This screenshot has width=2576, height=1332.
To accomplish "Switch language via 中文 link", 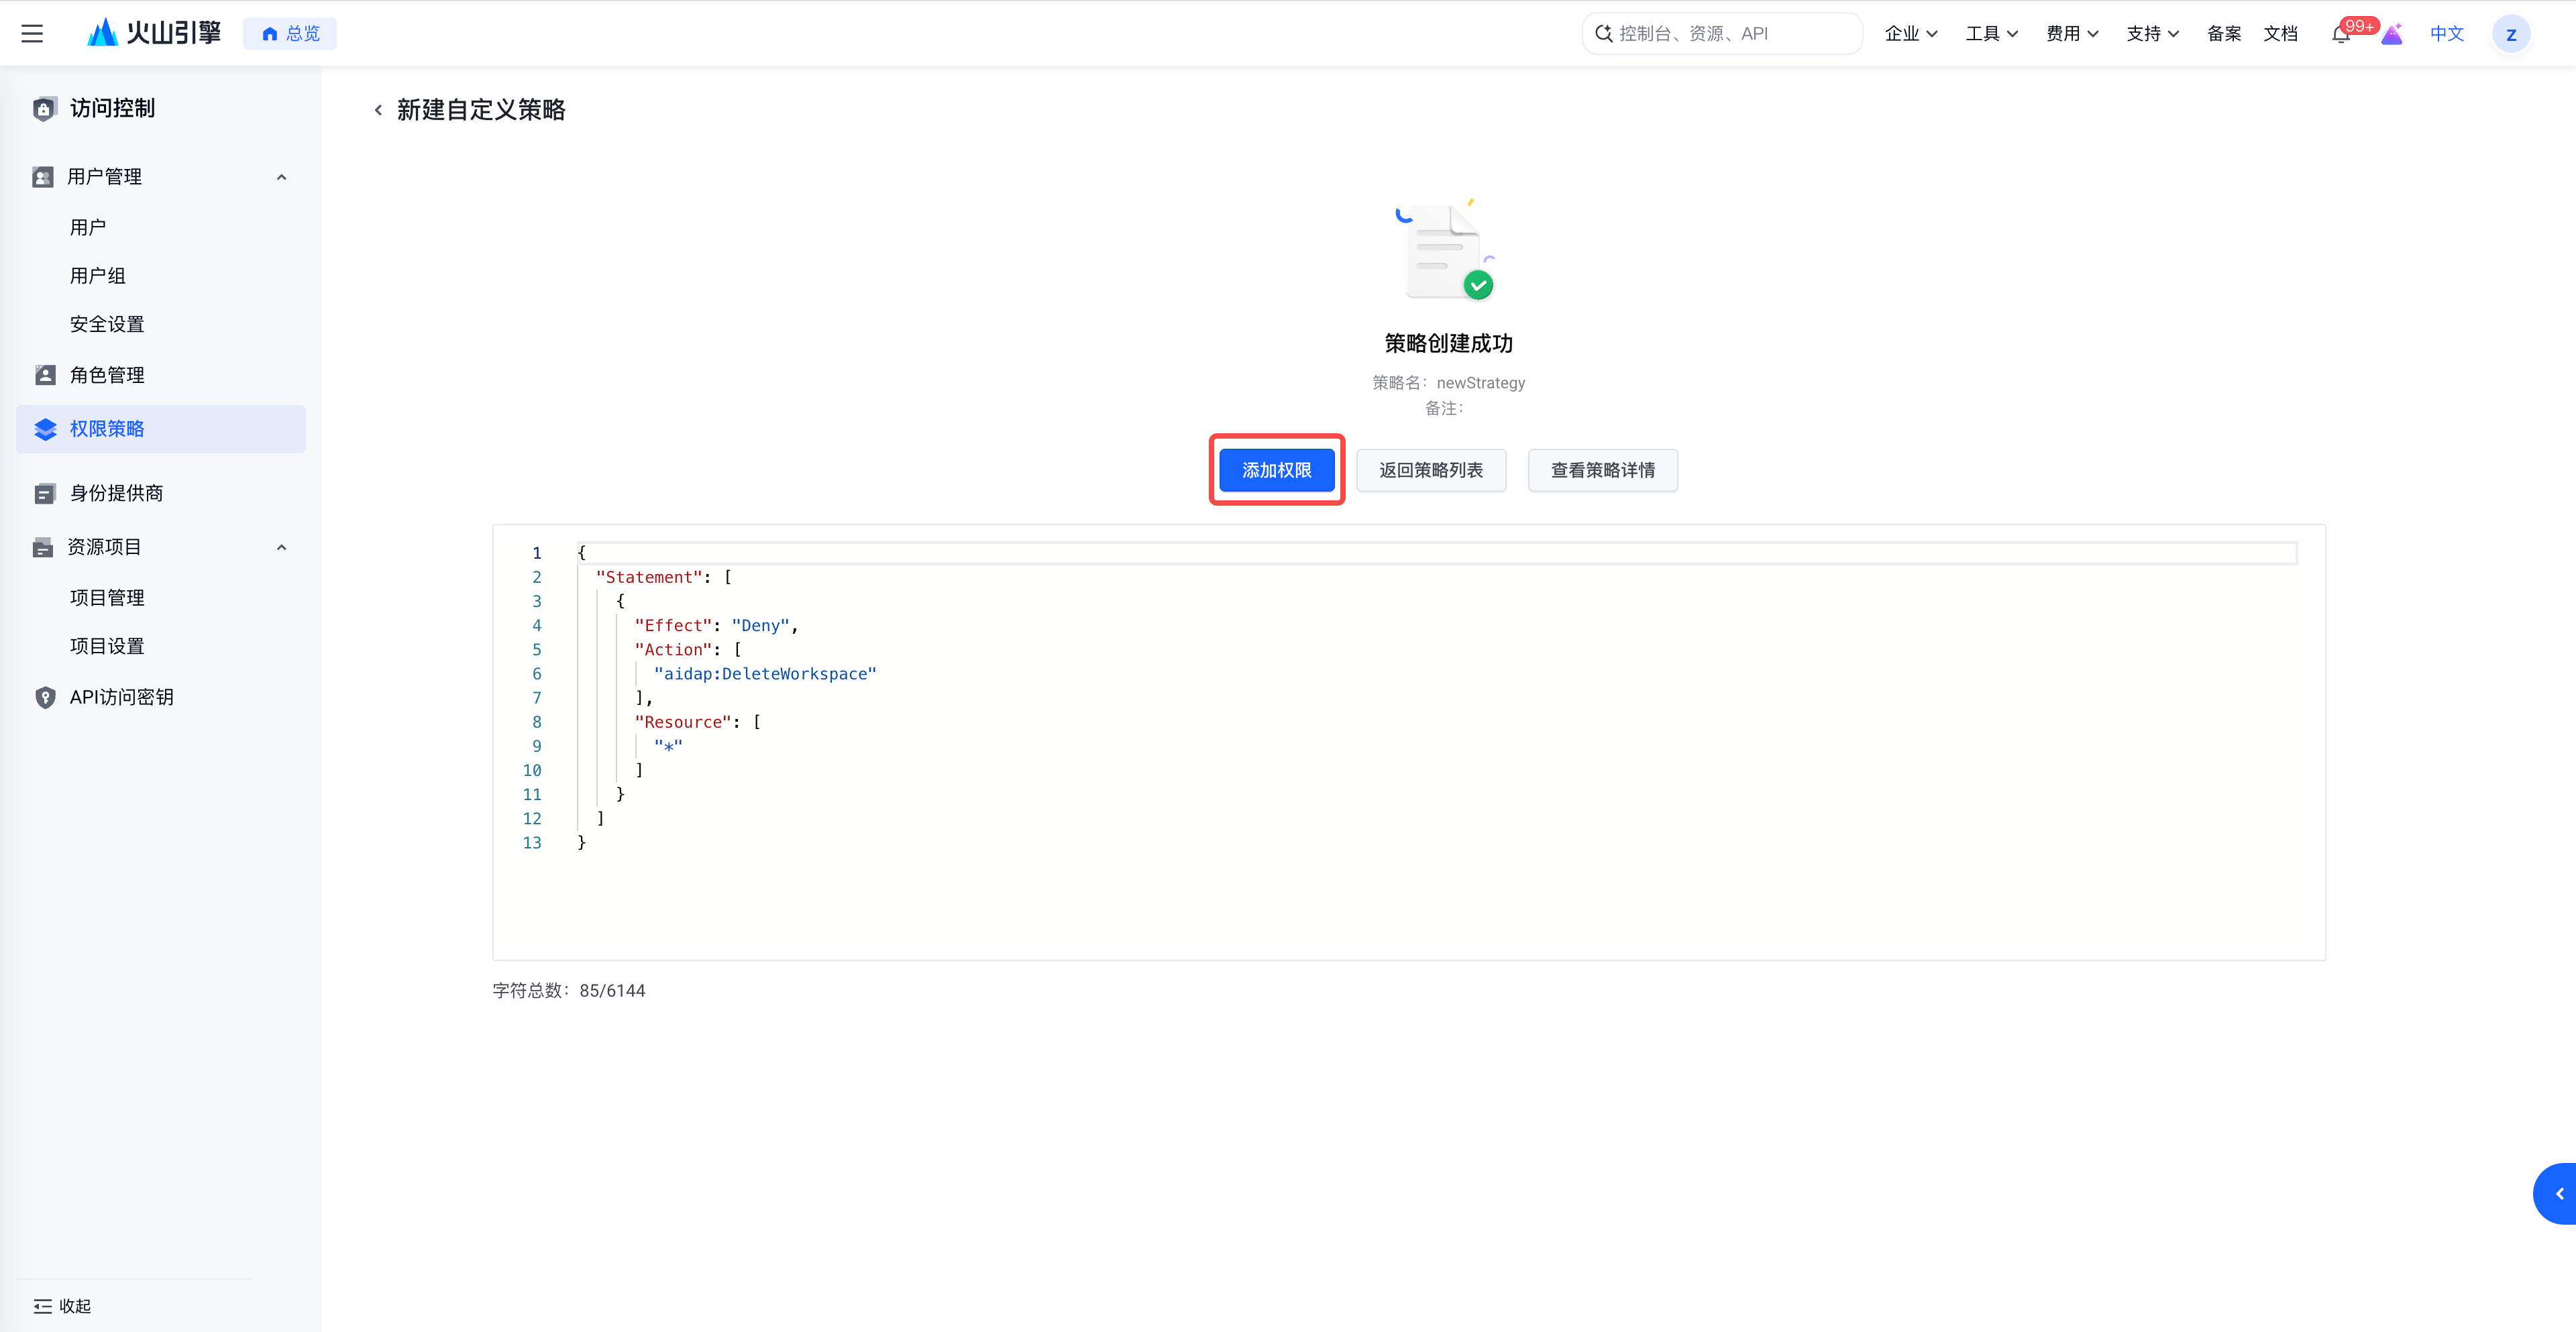I will pos(2447,34).
